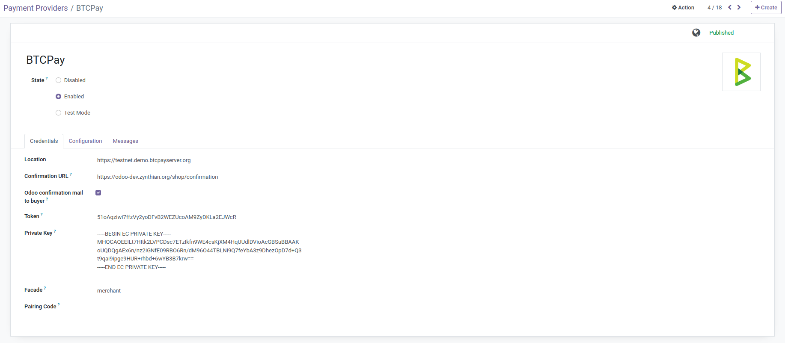The width and height of the screenshot is (785, 343).
Task: Show Private Key help question mark
Action: [x=55, y=231]
